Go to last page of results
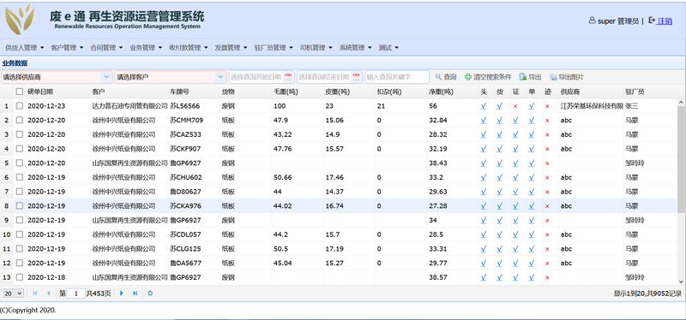This screenshot has height=320, width=686. (135, 293)
